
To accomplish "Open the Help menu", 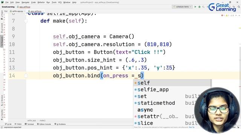I will click(74, 2).
